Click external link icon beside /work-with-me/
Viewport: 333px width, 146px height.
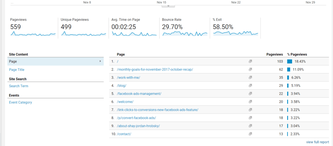coord(250,77)
